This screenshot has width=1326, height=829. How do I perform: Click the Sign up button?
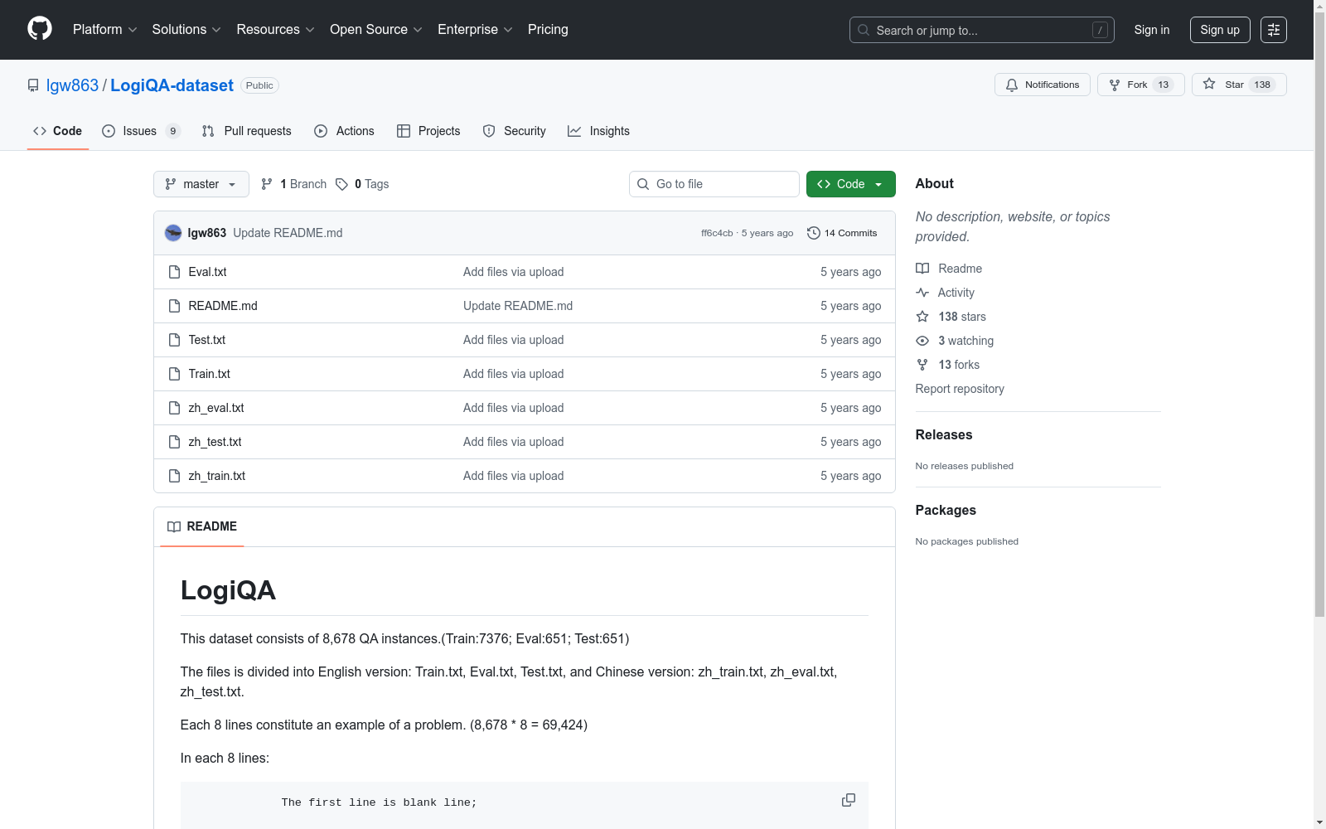click(x=1219, y=30)
